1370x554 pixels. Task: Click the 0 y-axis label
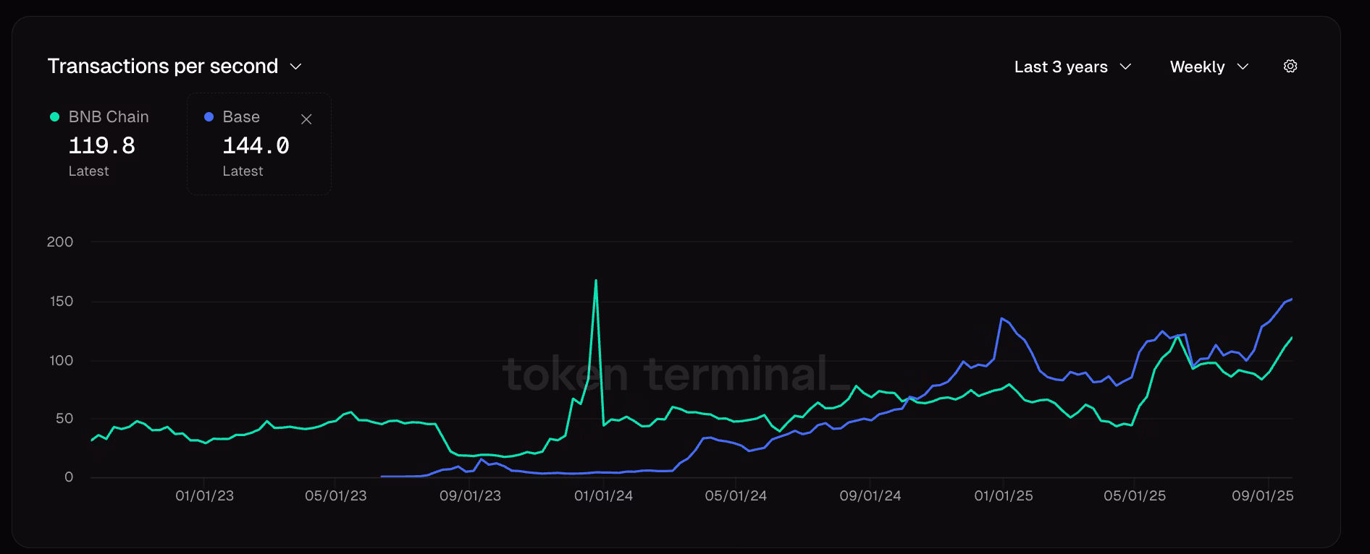pyautogui.click(x=69, y=477)
